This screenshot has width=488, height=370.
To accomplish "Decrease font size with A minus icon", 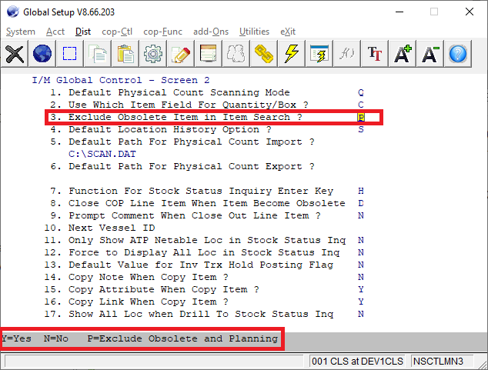I will tap(430, 54).
